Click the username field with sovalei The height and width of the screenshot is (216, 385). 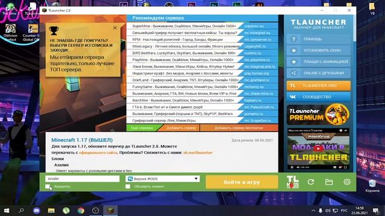pyautogui.click(x=82, y=179)
